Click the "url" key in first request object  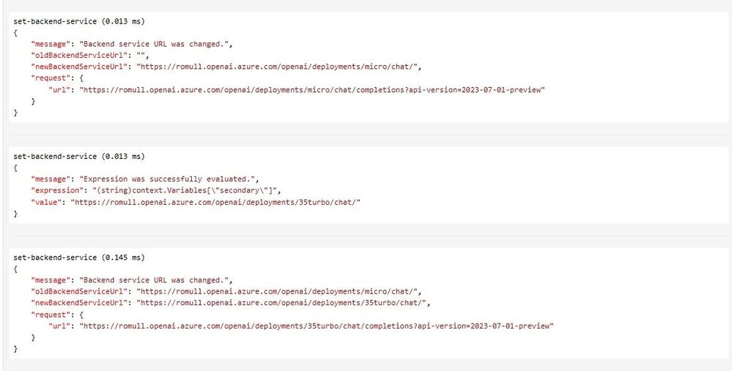[59, 89]
